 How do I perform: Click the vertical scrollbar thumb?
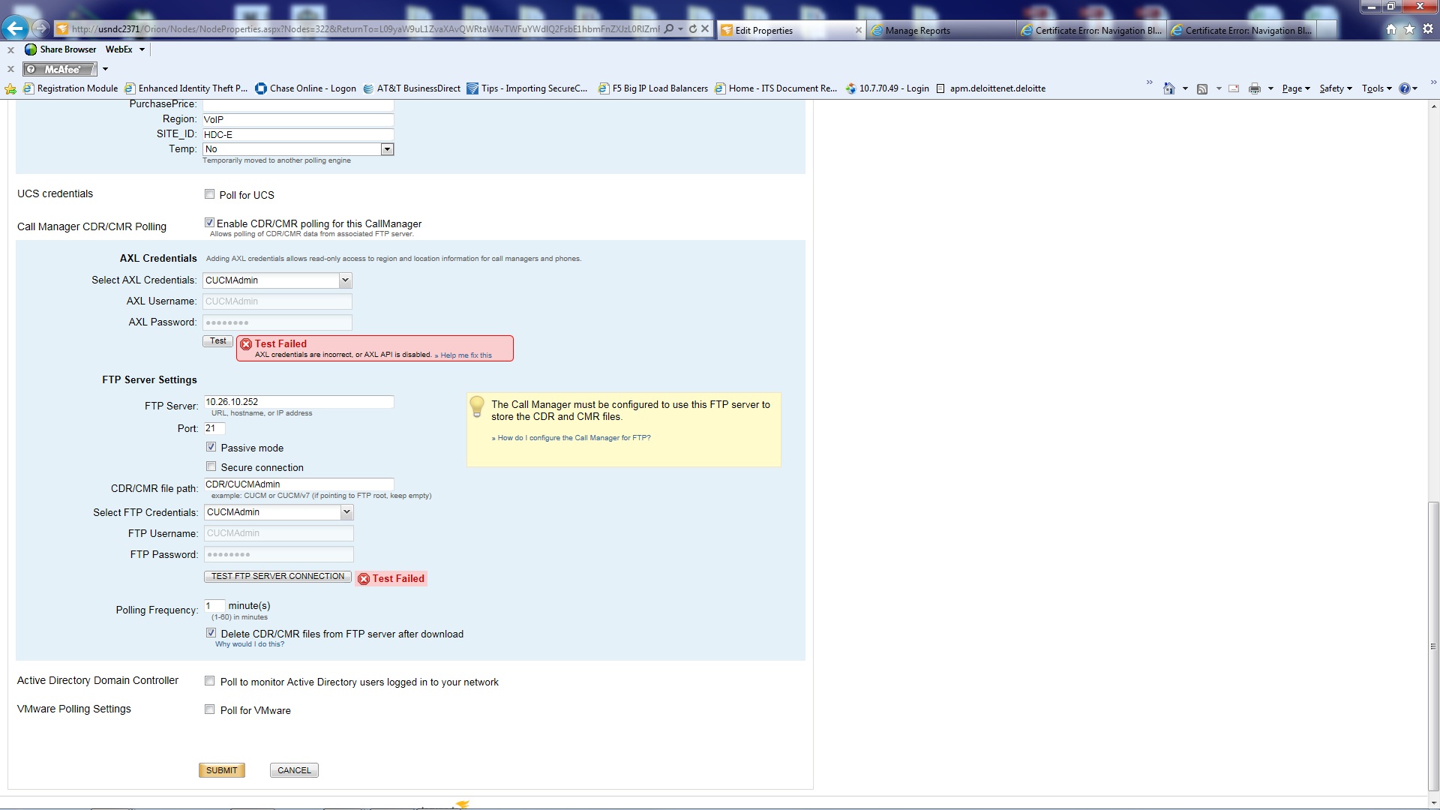tap(1433, 645)
